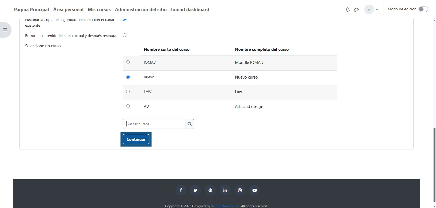Click the search magnifier button for courses
Viewport: 436px width, 208px height.
pyautogui.click(x=189, y=124)
